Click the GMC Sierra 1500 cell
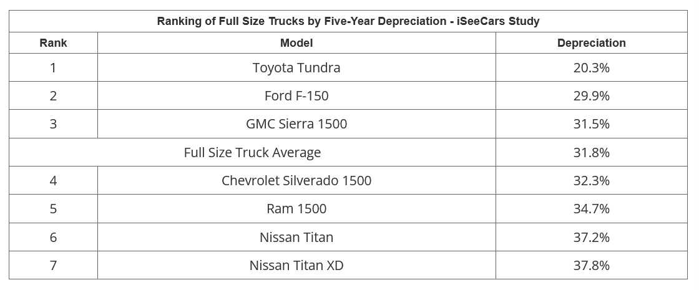The width and height of the screenshot is (699, 290). [296, 123]
